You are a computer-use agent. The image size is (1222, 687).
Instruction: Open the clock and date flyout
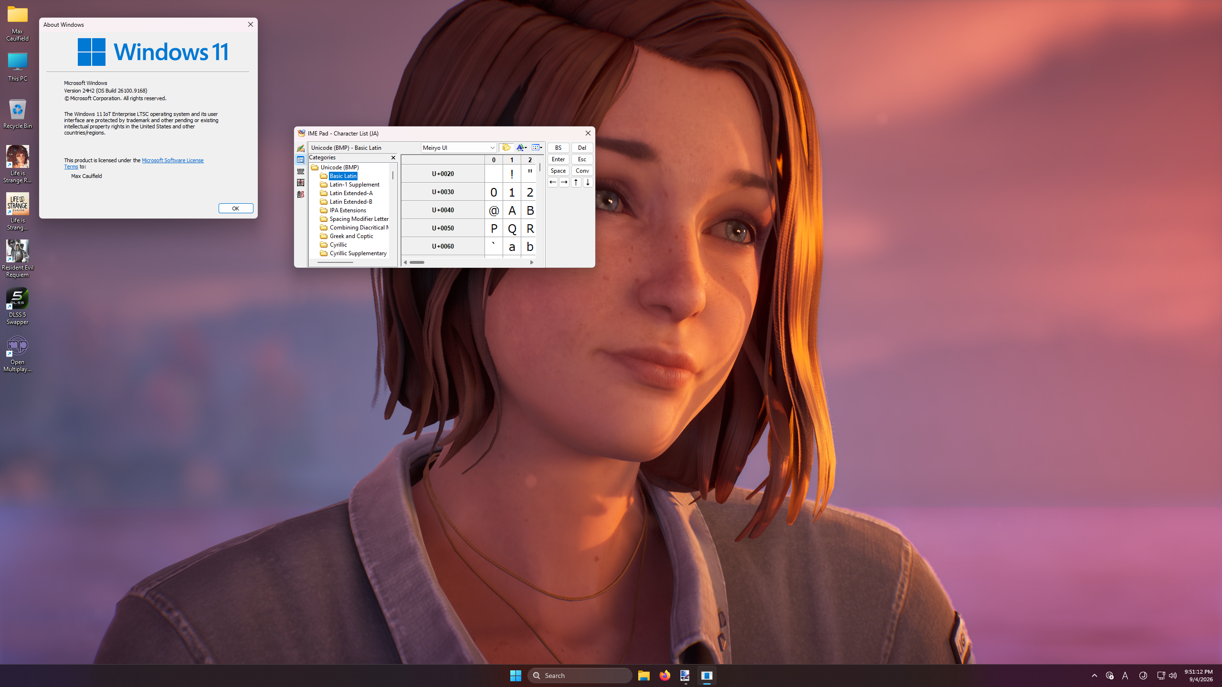point(1199,676)
